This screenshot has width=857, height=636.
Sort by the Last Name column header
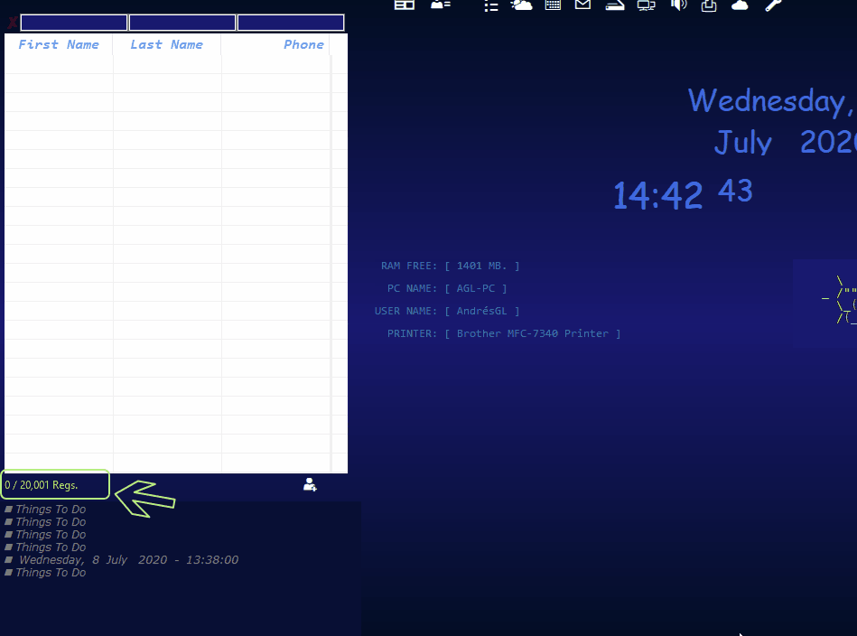(x=167, y=44)
